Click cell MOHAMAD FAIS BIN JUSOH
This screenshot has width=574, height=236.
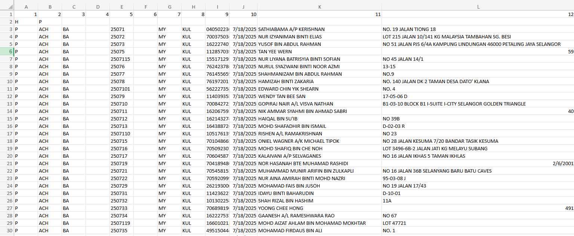click(320, 186)
